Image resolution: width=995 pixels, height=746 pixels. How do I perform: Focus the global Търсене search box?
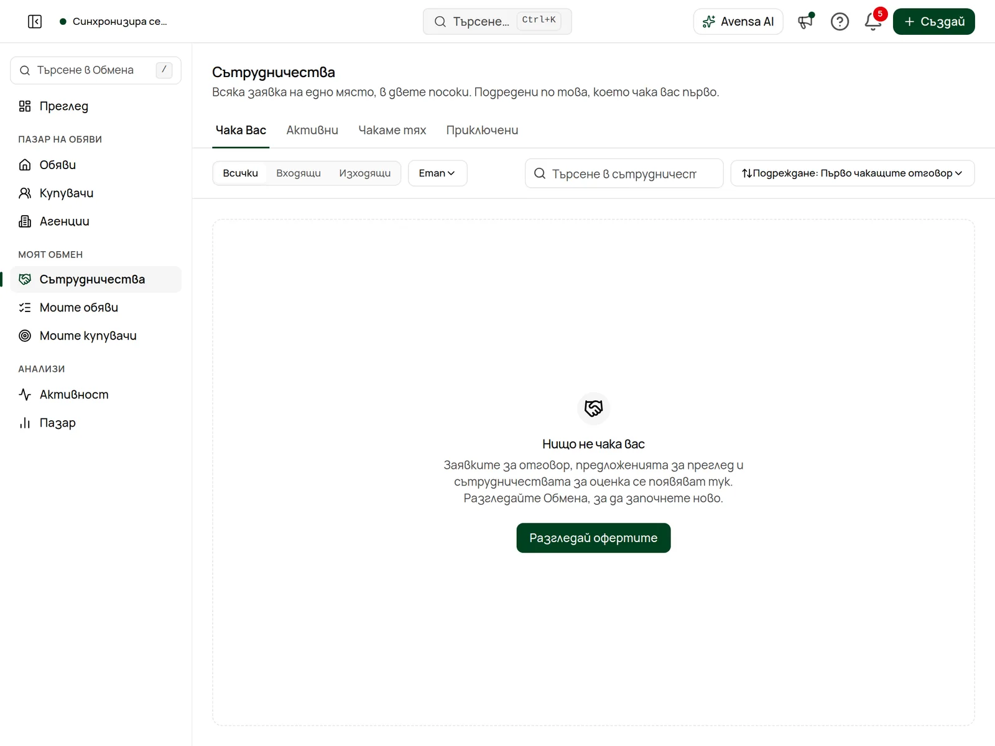click(497, 22)
